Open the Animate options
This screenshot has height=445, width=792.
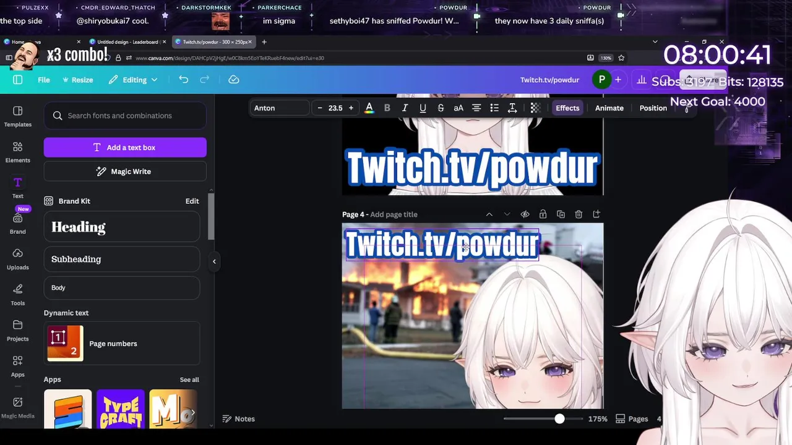coord(609,108)
